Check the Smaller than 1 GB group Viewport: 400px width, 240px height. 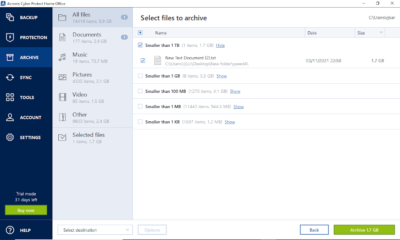click(140, 76)
